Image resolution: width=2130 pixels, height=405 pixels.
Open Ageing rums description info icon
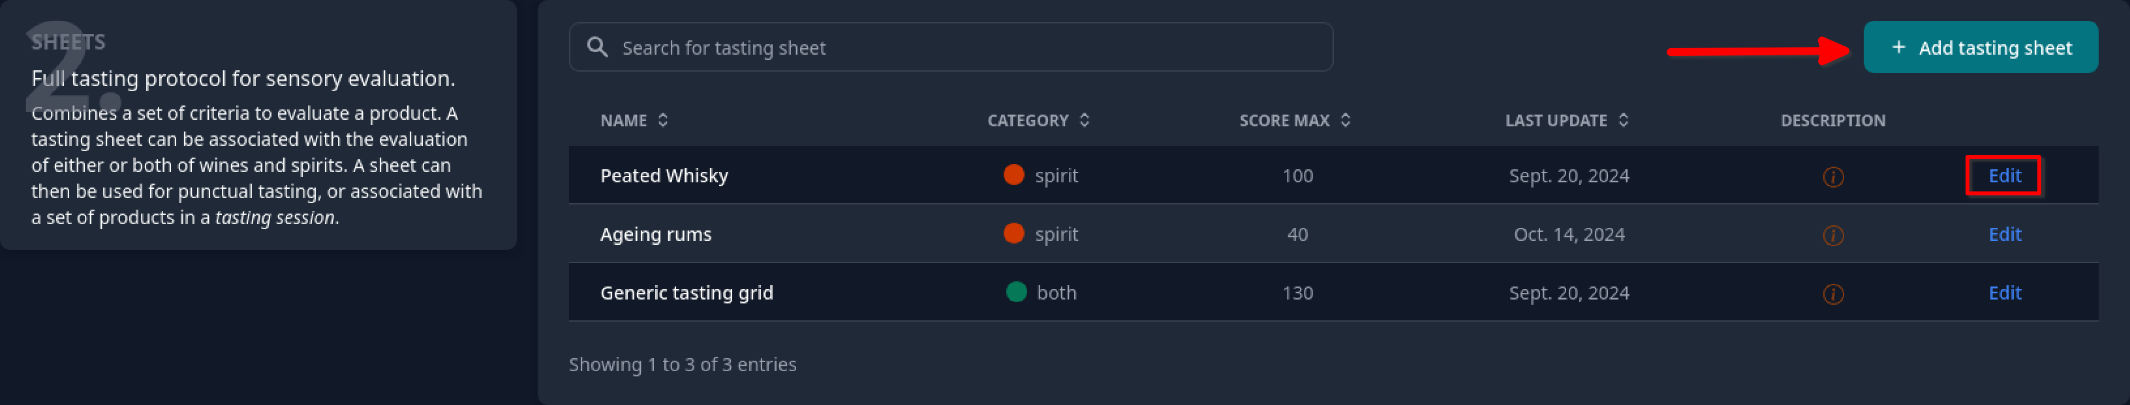[1833, 235]
